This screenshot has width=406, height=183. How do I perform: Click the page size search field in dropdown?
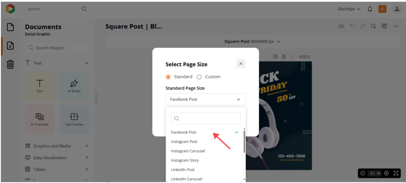coord(206,119)
